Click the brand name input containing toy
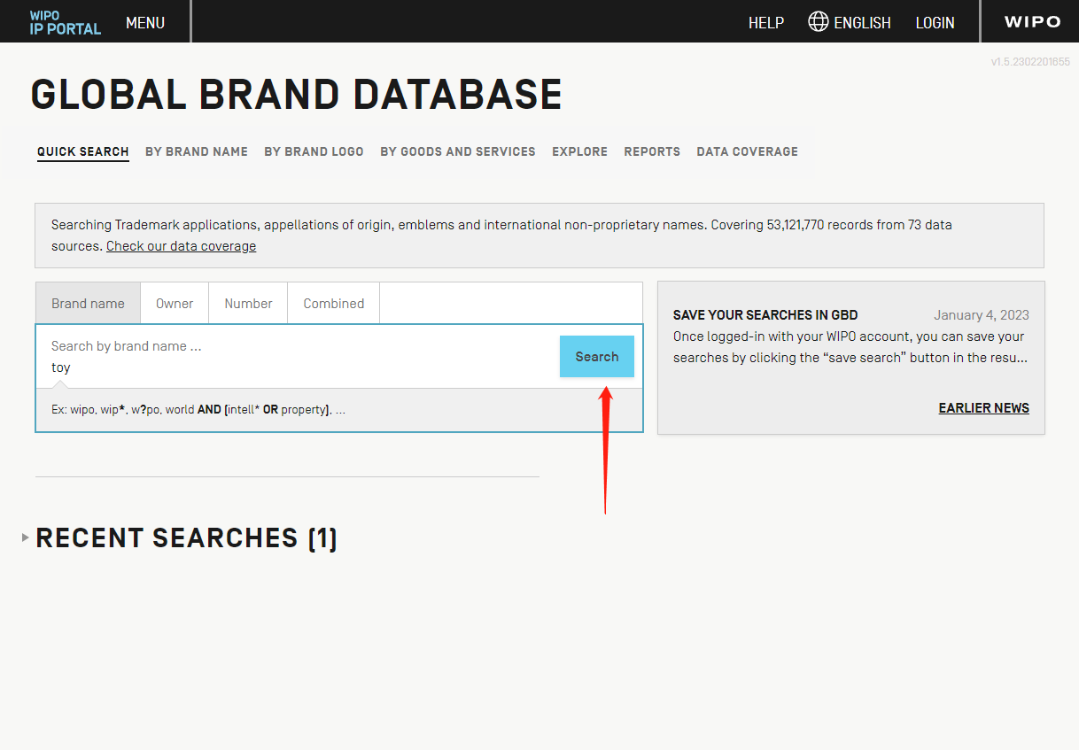Screen dimensions: 1079x750 298,357
